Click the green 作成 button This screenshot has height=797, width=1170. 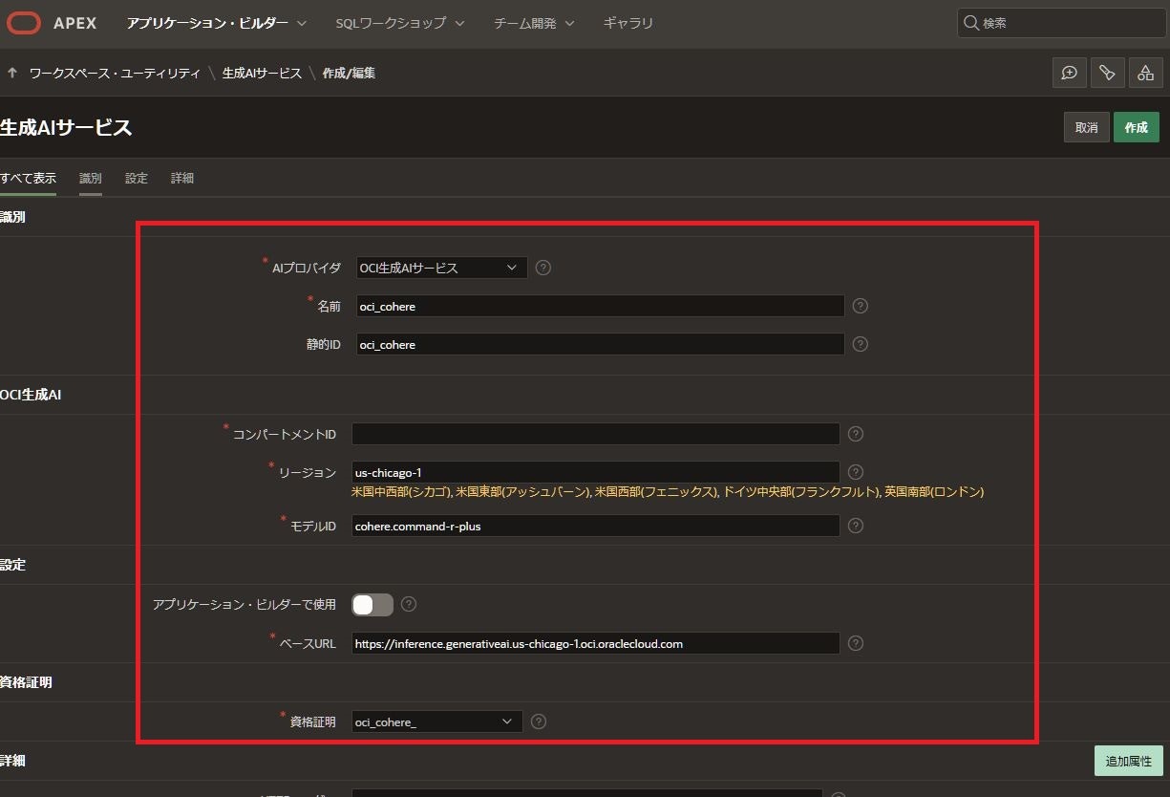[x=1137, y=127]
